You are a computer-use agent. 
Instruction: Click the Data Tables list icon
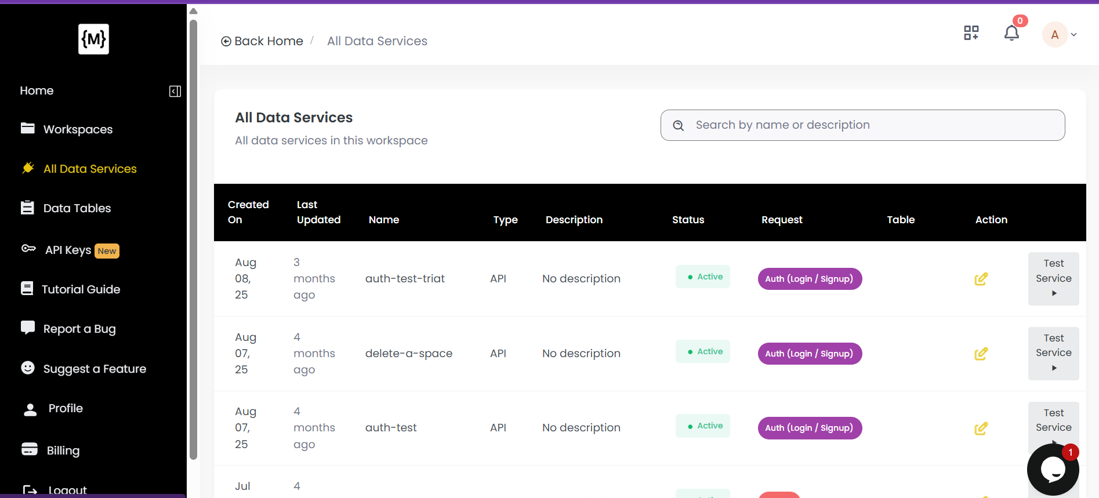click(x=27, y=208)
